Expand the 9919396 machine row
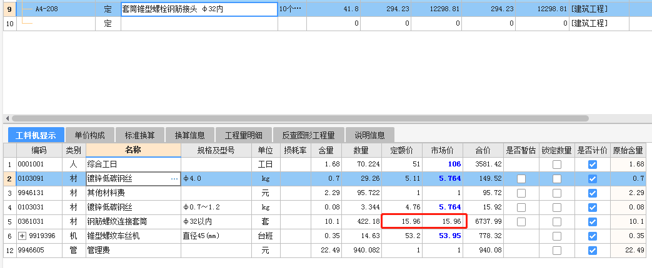This screenshot has height=268, width=652. click(x=23, y=236)
